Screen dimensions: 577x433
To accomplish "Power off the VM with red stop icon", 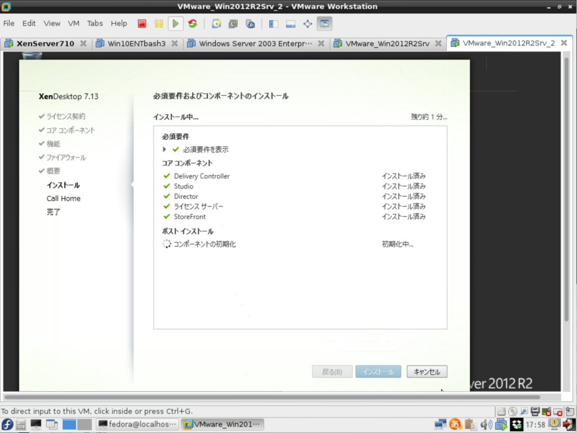I will (141, 24).
